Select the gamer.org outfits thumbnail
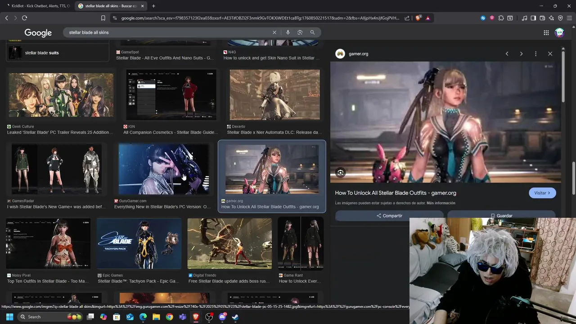The width and height of the screenshot is (576, 324). tap(272, 169)
